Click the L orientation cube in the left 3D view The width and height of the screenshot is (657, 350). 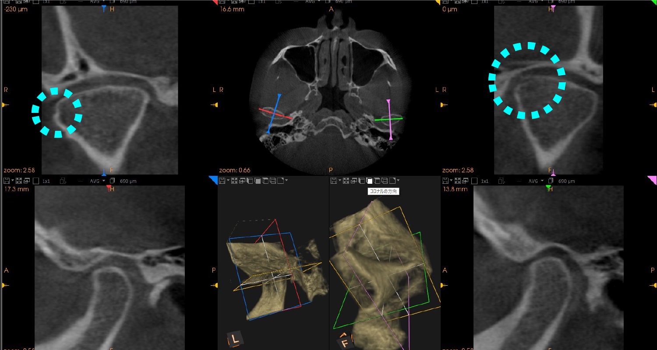click(235, 339)
